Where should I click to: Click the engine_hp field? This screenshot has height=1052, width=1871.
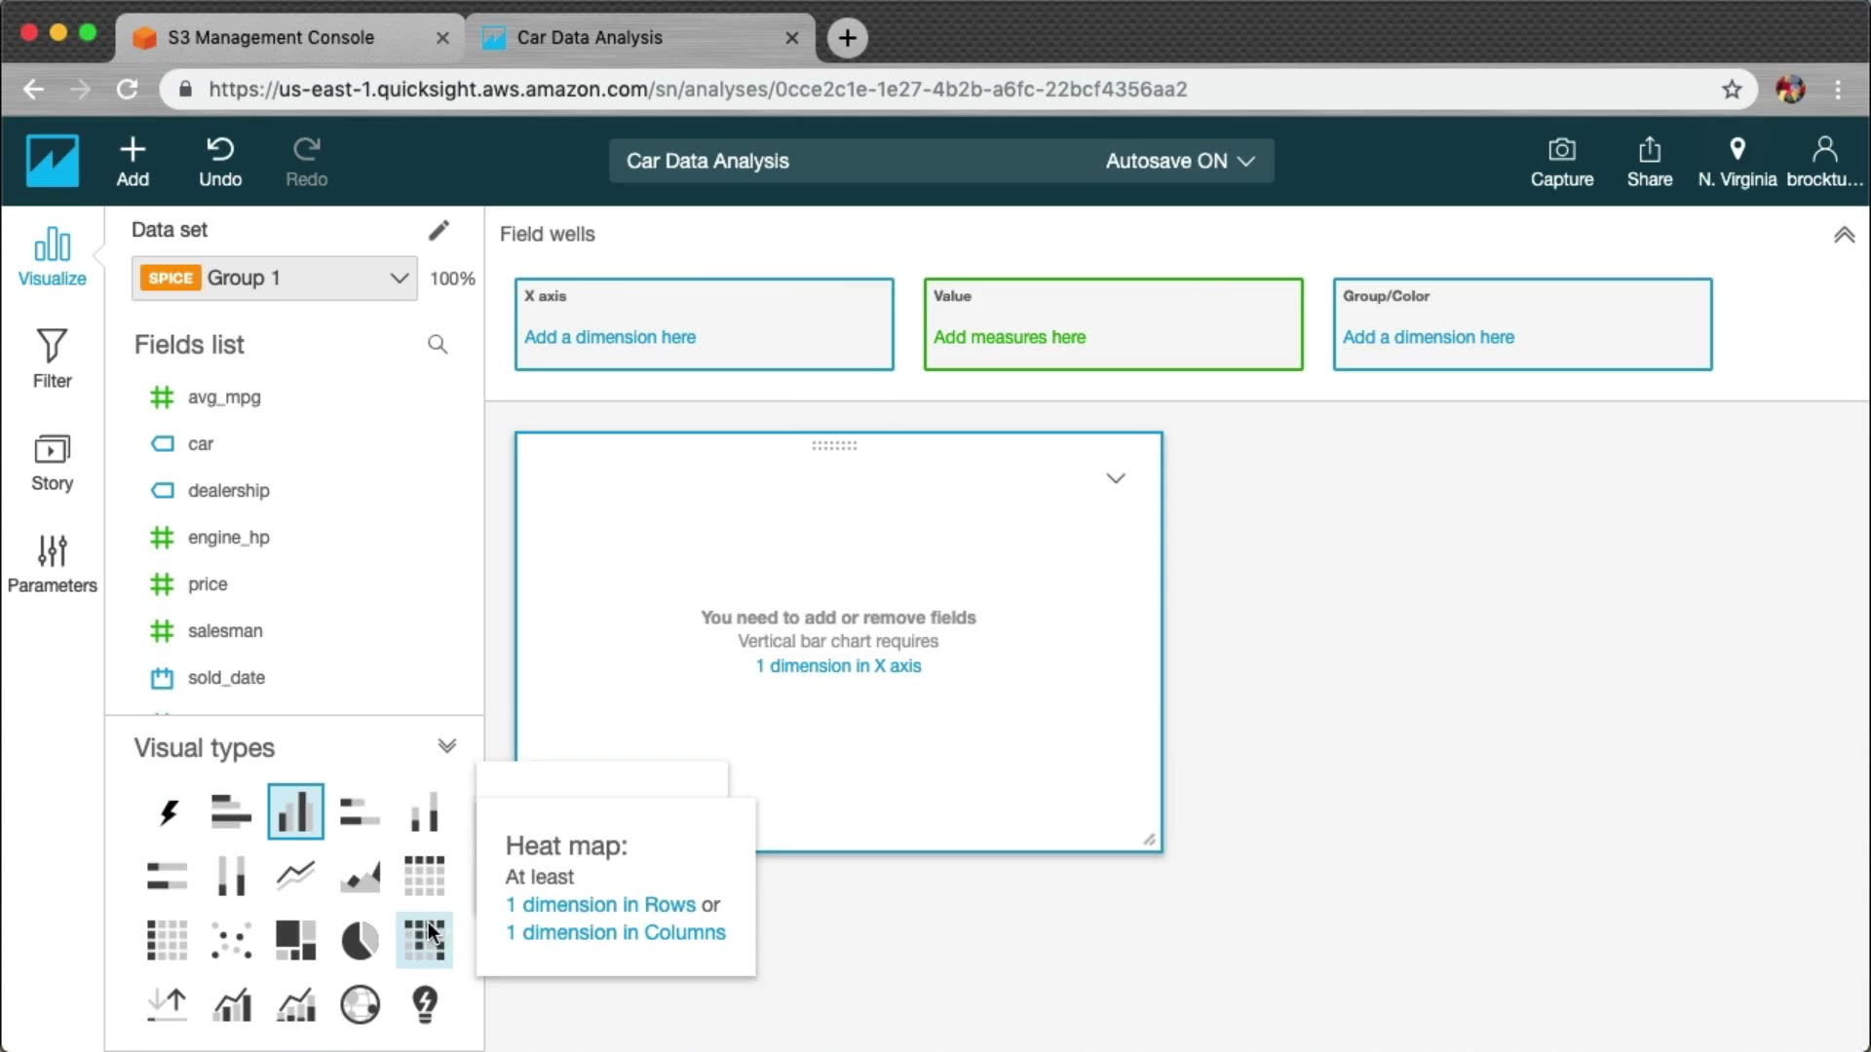[x=228, y=538]
